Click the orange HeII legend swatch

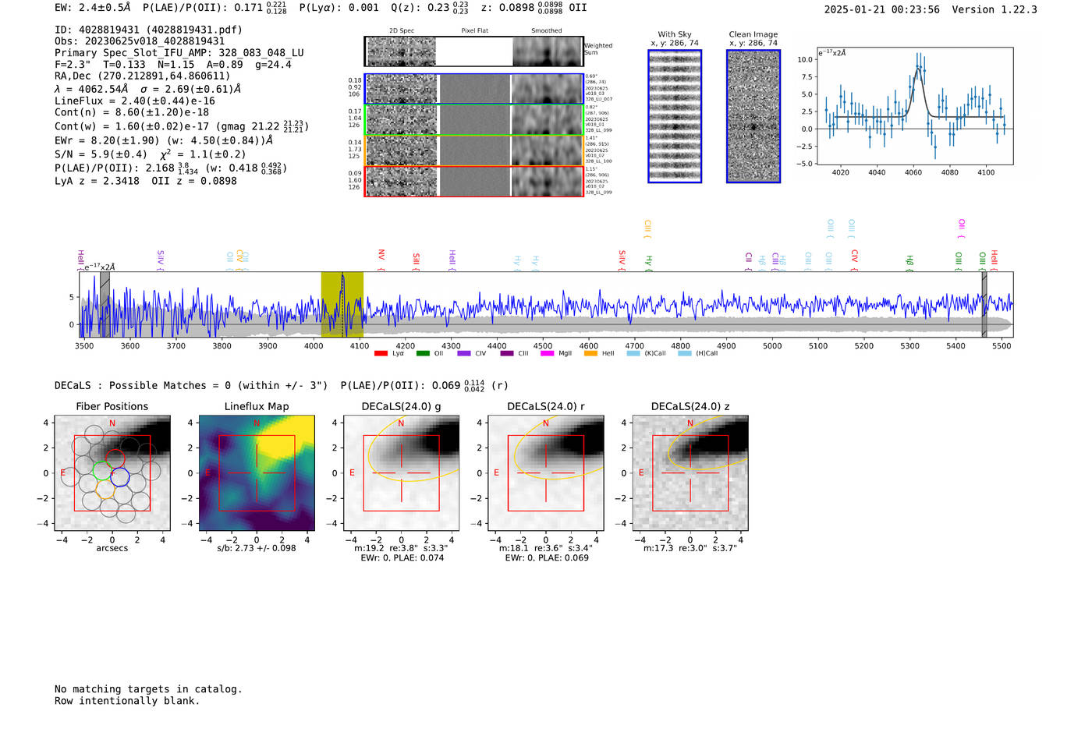click(590, 353)
